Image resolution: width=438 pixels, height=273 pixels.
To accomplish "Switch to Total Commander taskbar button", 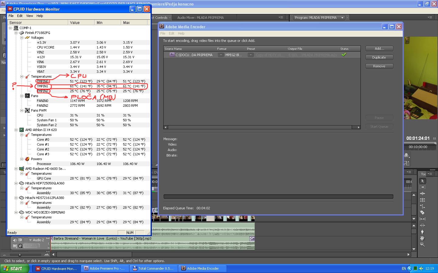I will point(154,268).
